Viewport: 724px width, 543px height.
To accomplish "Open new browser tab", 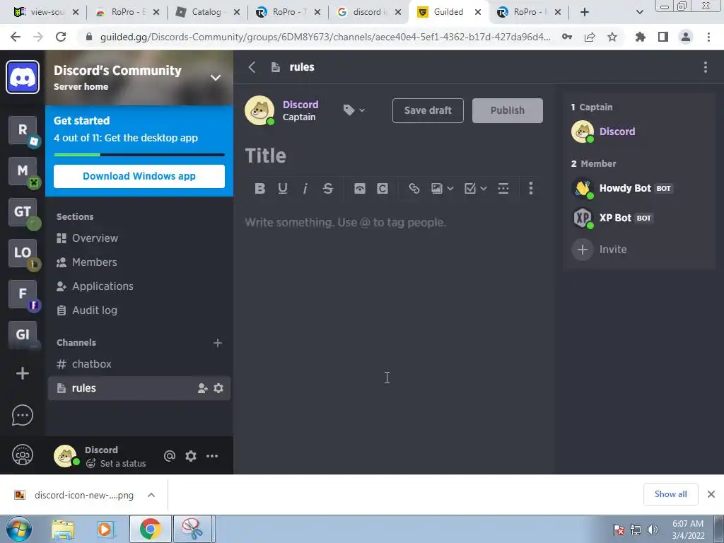I will (x=585, y=12).
